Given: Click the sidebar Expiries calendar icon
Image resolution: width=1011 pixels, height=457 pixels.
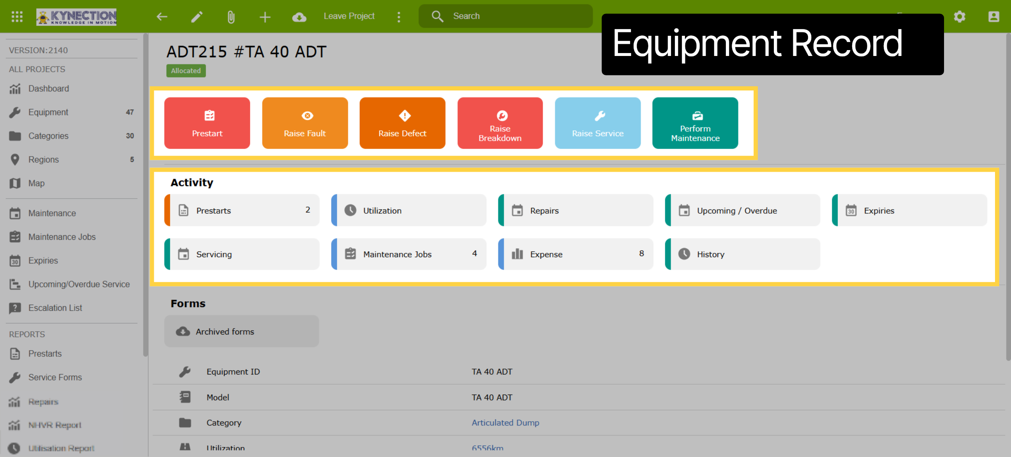Looking at the screenshot, I should coord(15,260).
